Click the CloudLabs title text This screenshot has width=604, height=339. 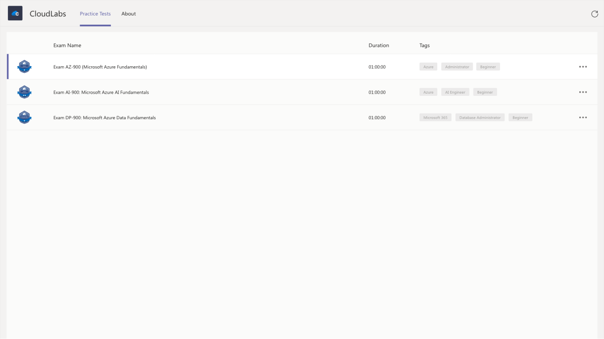tap(48, 14)
